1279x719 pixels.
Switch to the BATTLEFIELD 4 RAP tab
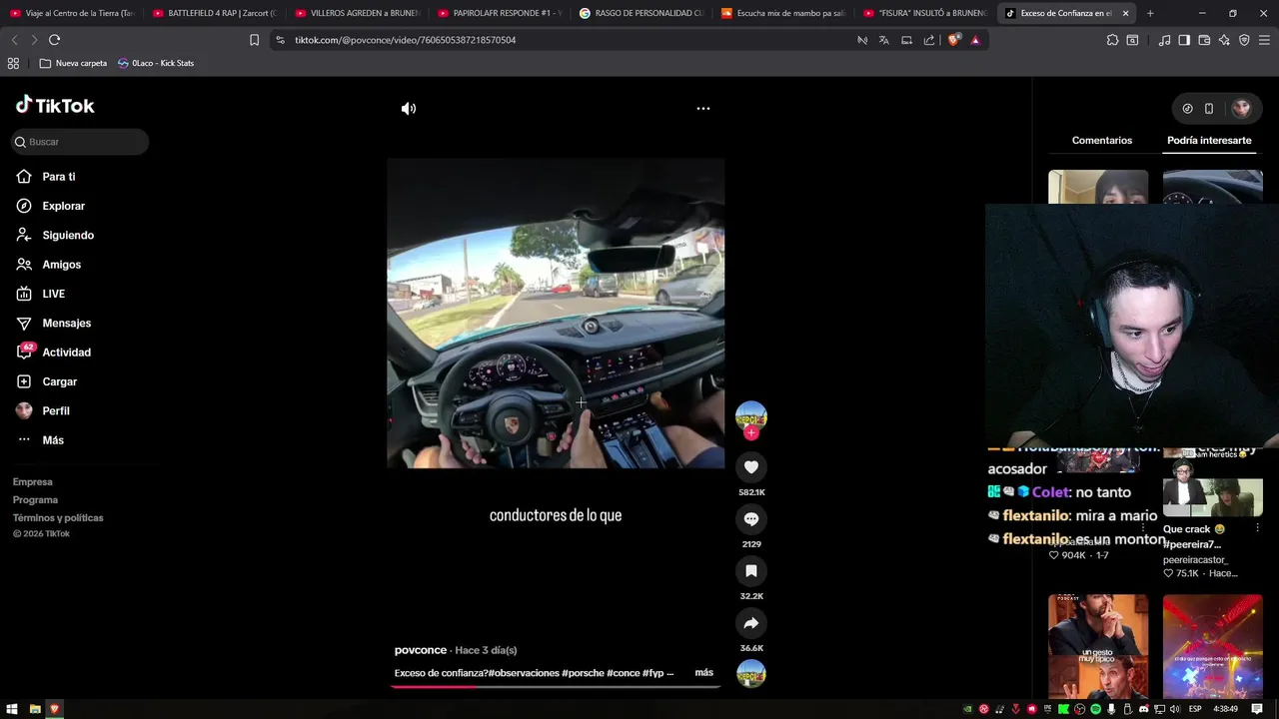[215, 13]
